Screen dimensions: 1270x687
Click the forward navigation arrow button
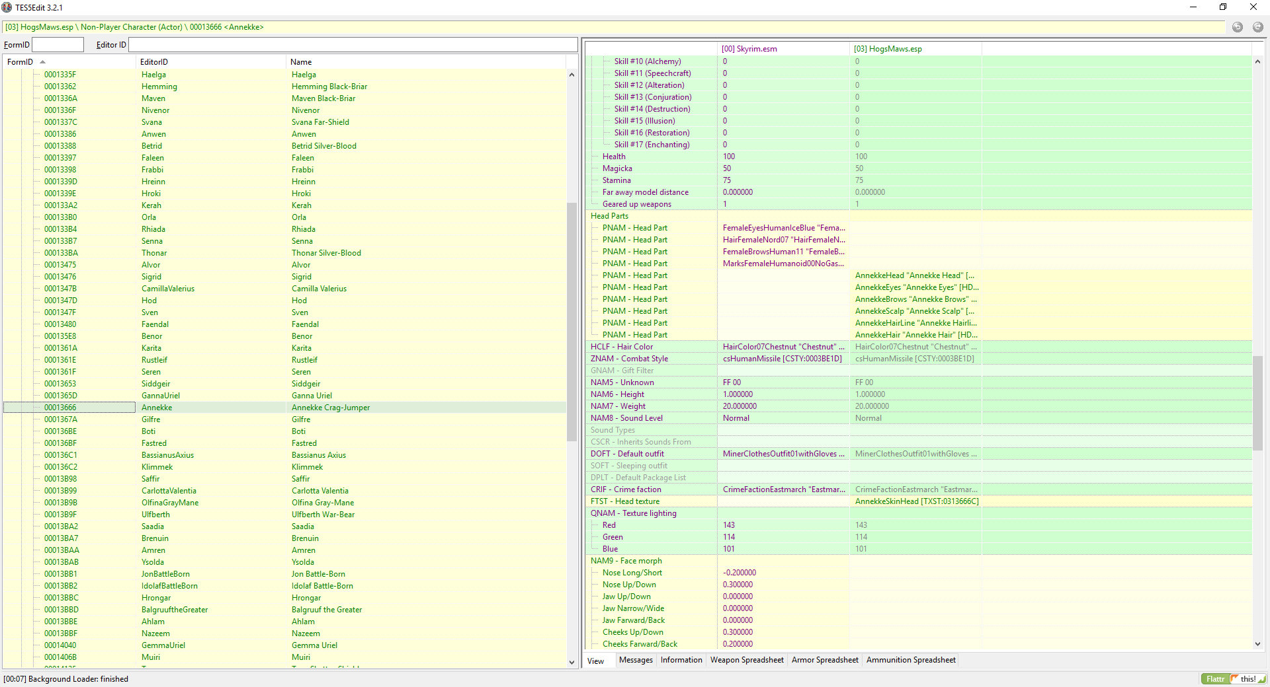pos(1257,27)
